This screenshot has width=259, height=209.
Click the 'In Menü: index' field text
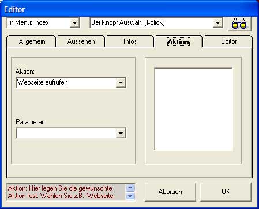[28, 22]
